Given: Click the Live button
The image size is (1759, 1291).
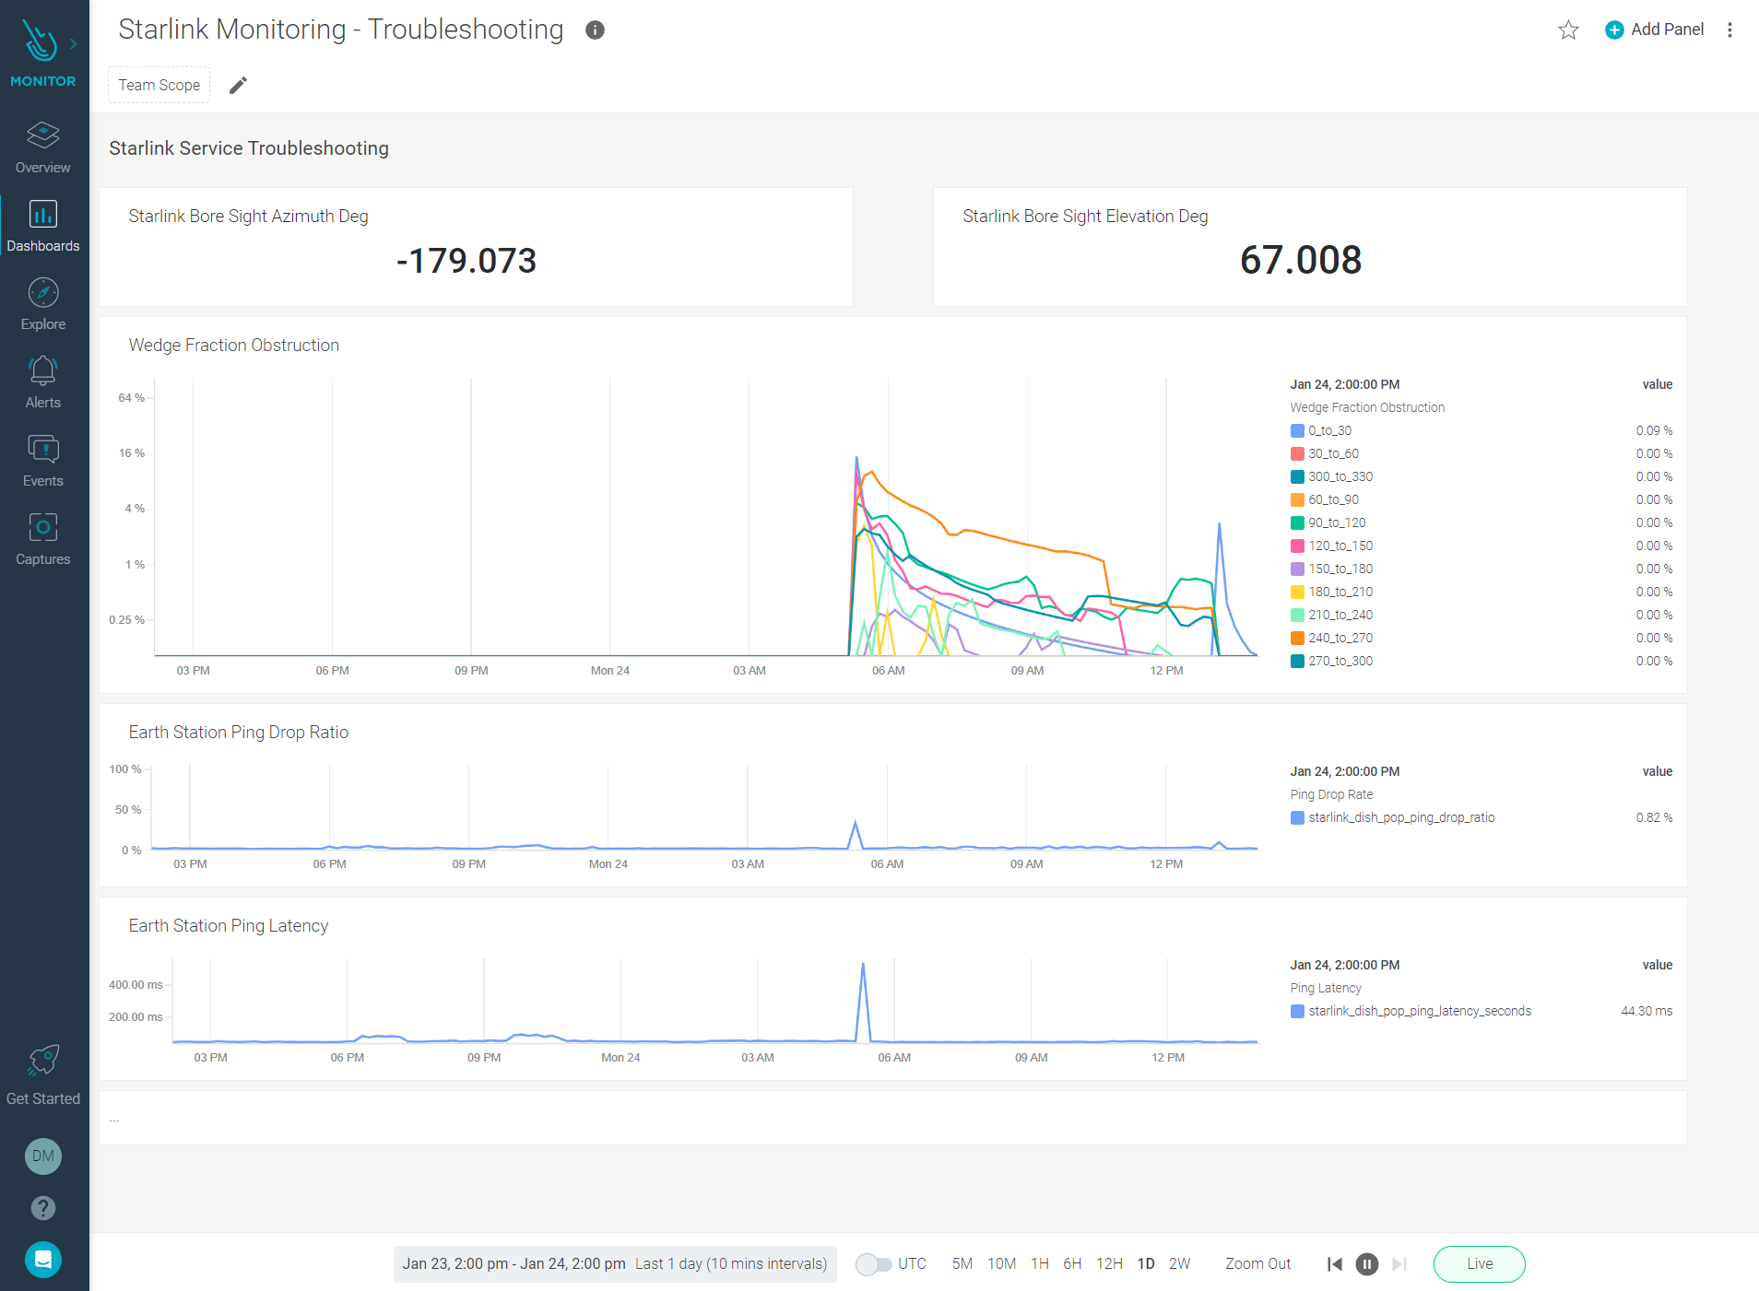Looking at the screenshot, I should click(1480, 1264).
